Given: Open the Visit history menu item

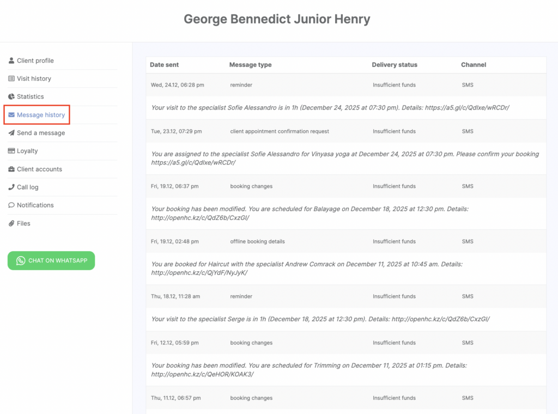Looking at the screenshot, I should tap(34, 78).
